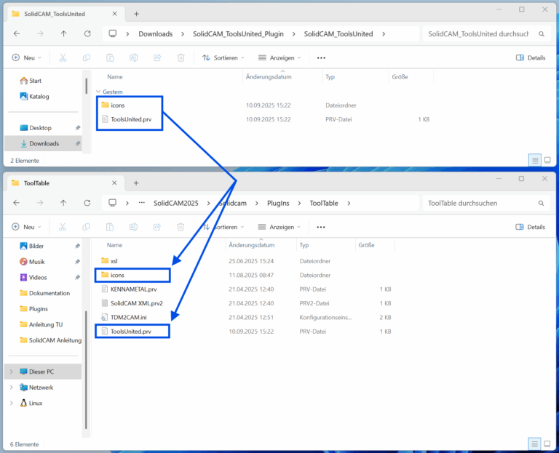Screen dimensions: 559x453
Task: Click SolidCAM2025 breadcrumb in ToolTable window
Action: (175, 204)
